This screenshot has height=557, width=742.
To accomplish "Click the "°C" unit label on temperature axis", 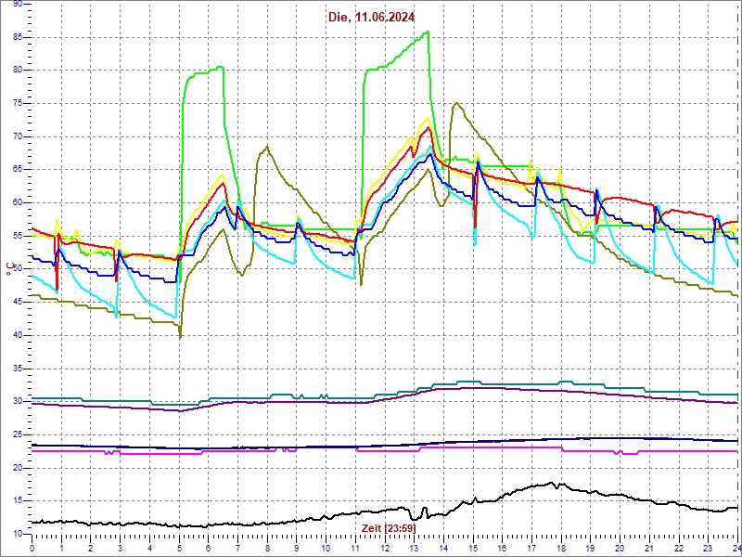I will [8, 269].
